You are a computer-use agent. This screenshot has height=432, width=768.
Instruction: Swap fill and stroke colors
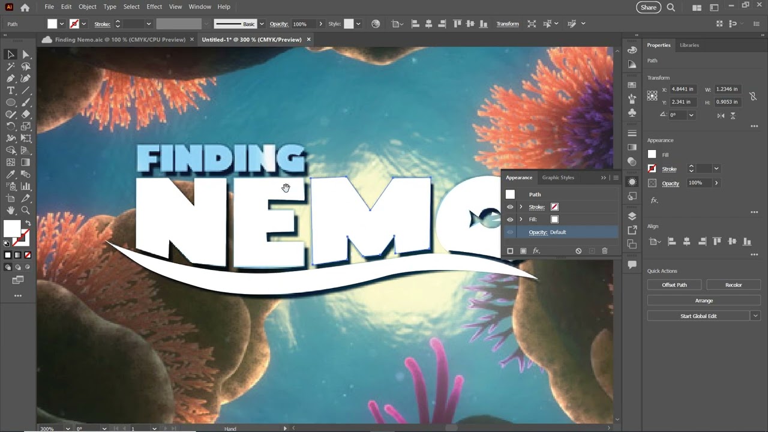coord(28,223)
